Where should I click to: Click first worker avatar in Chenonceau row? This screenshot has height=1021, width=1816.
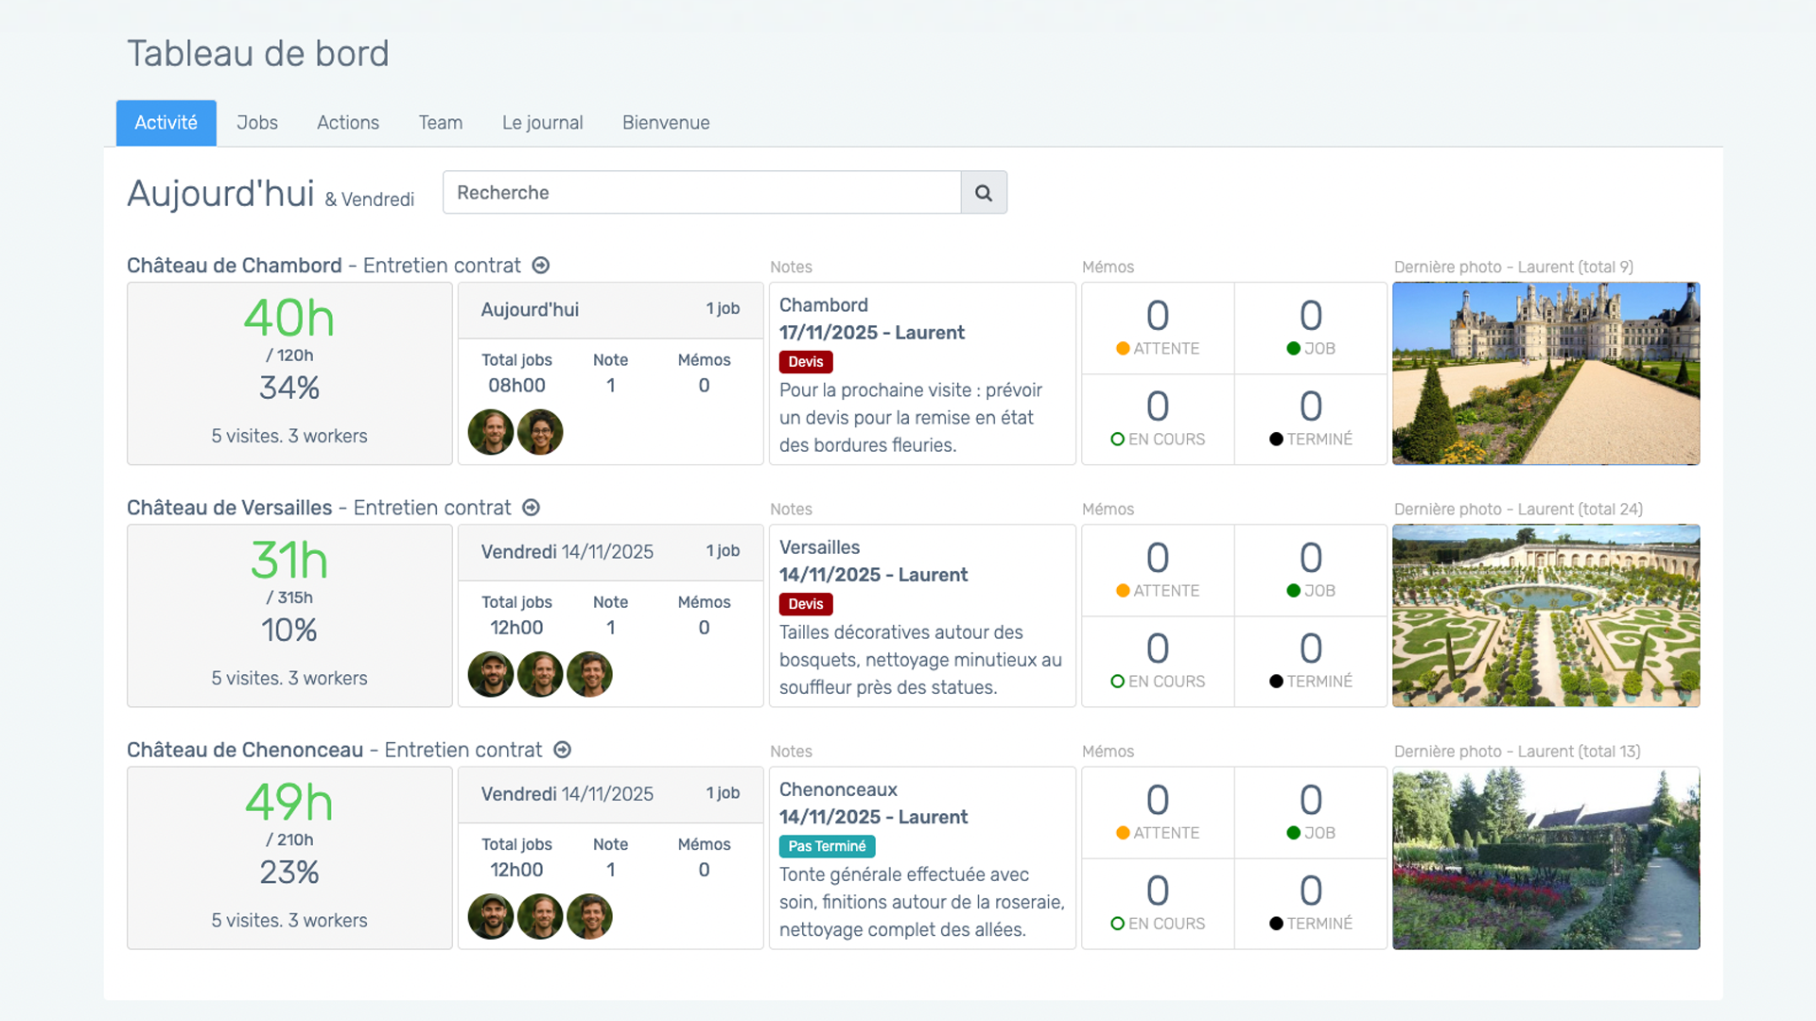click(491, 916)
